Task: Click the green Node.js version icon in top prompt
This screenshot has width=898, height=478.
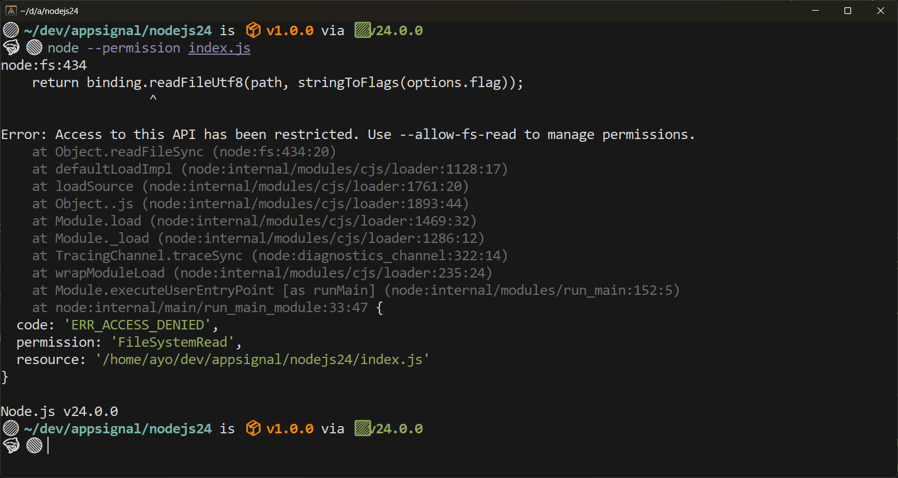Action: [x=363, y=30]
